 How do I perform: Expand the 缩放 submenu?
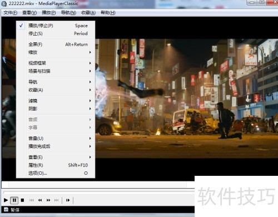(x=56, y=52)
